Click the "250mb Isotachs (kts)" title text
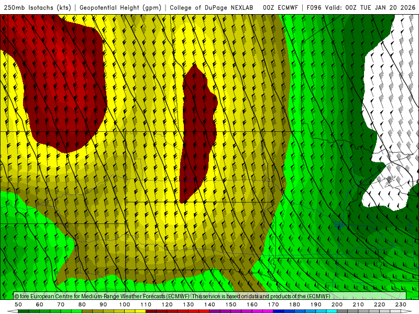 coord(37,7)
